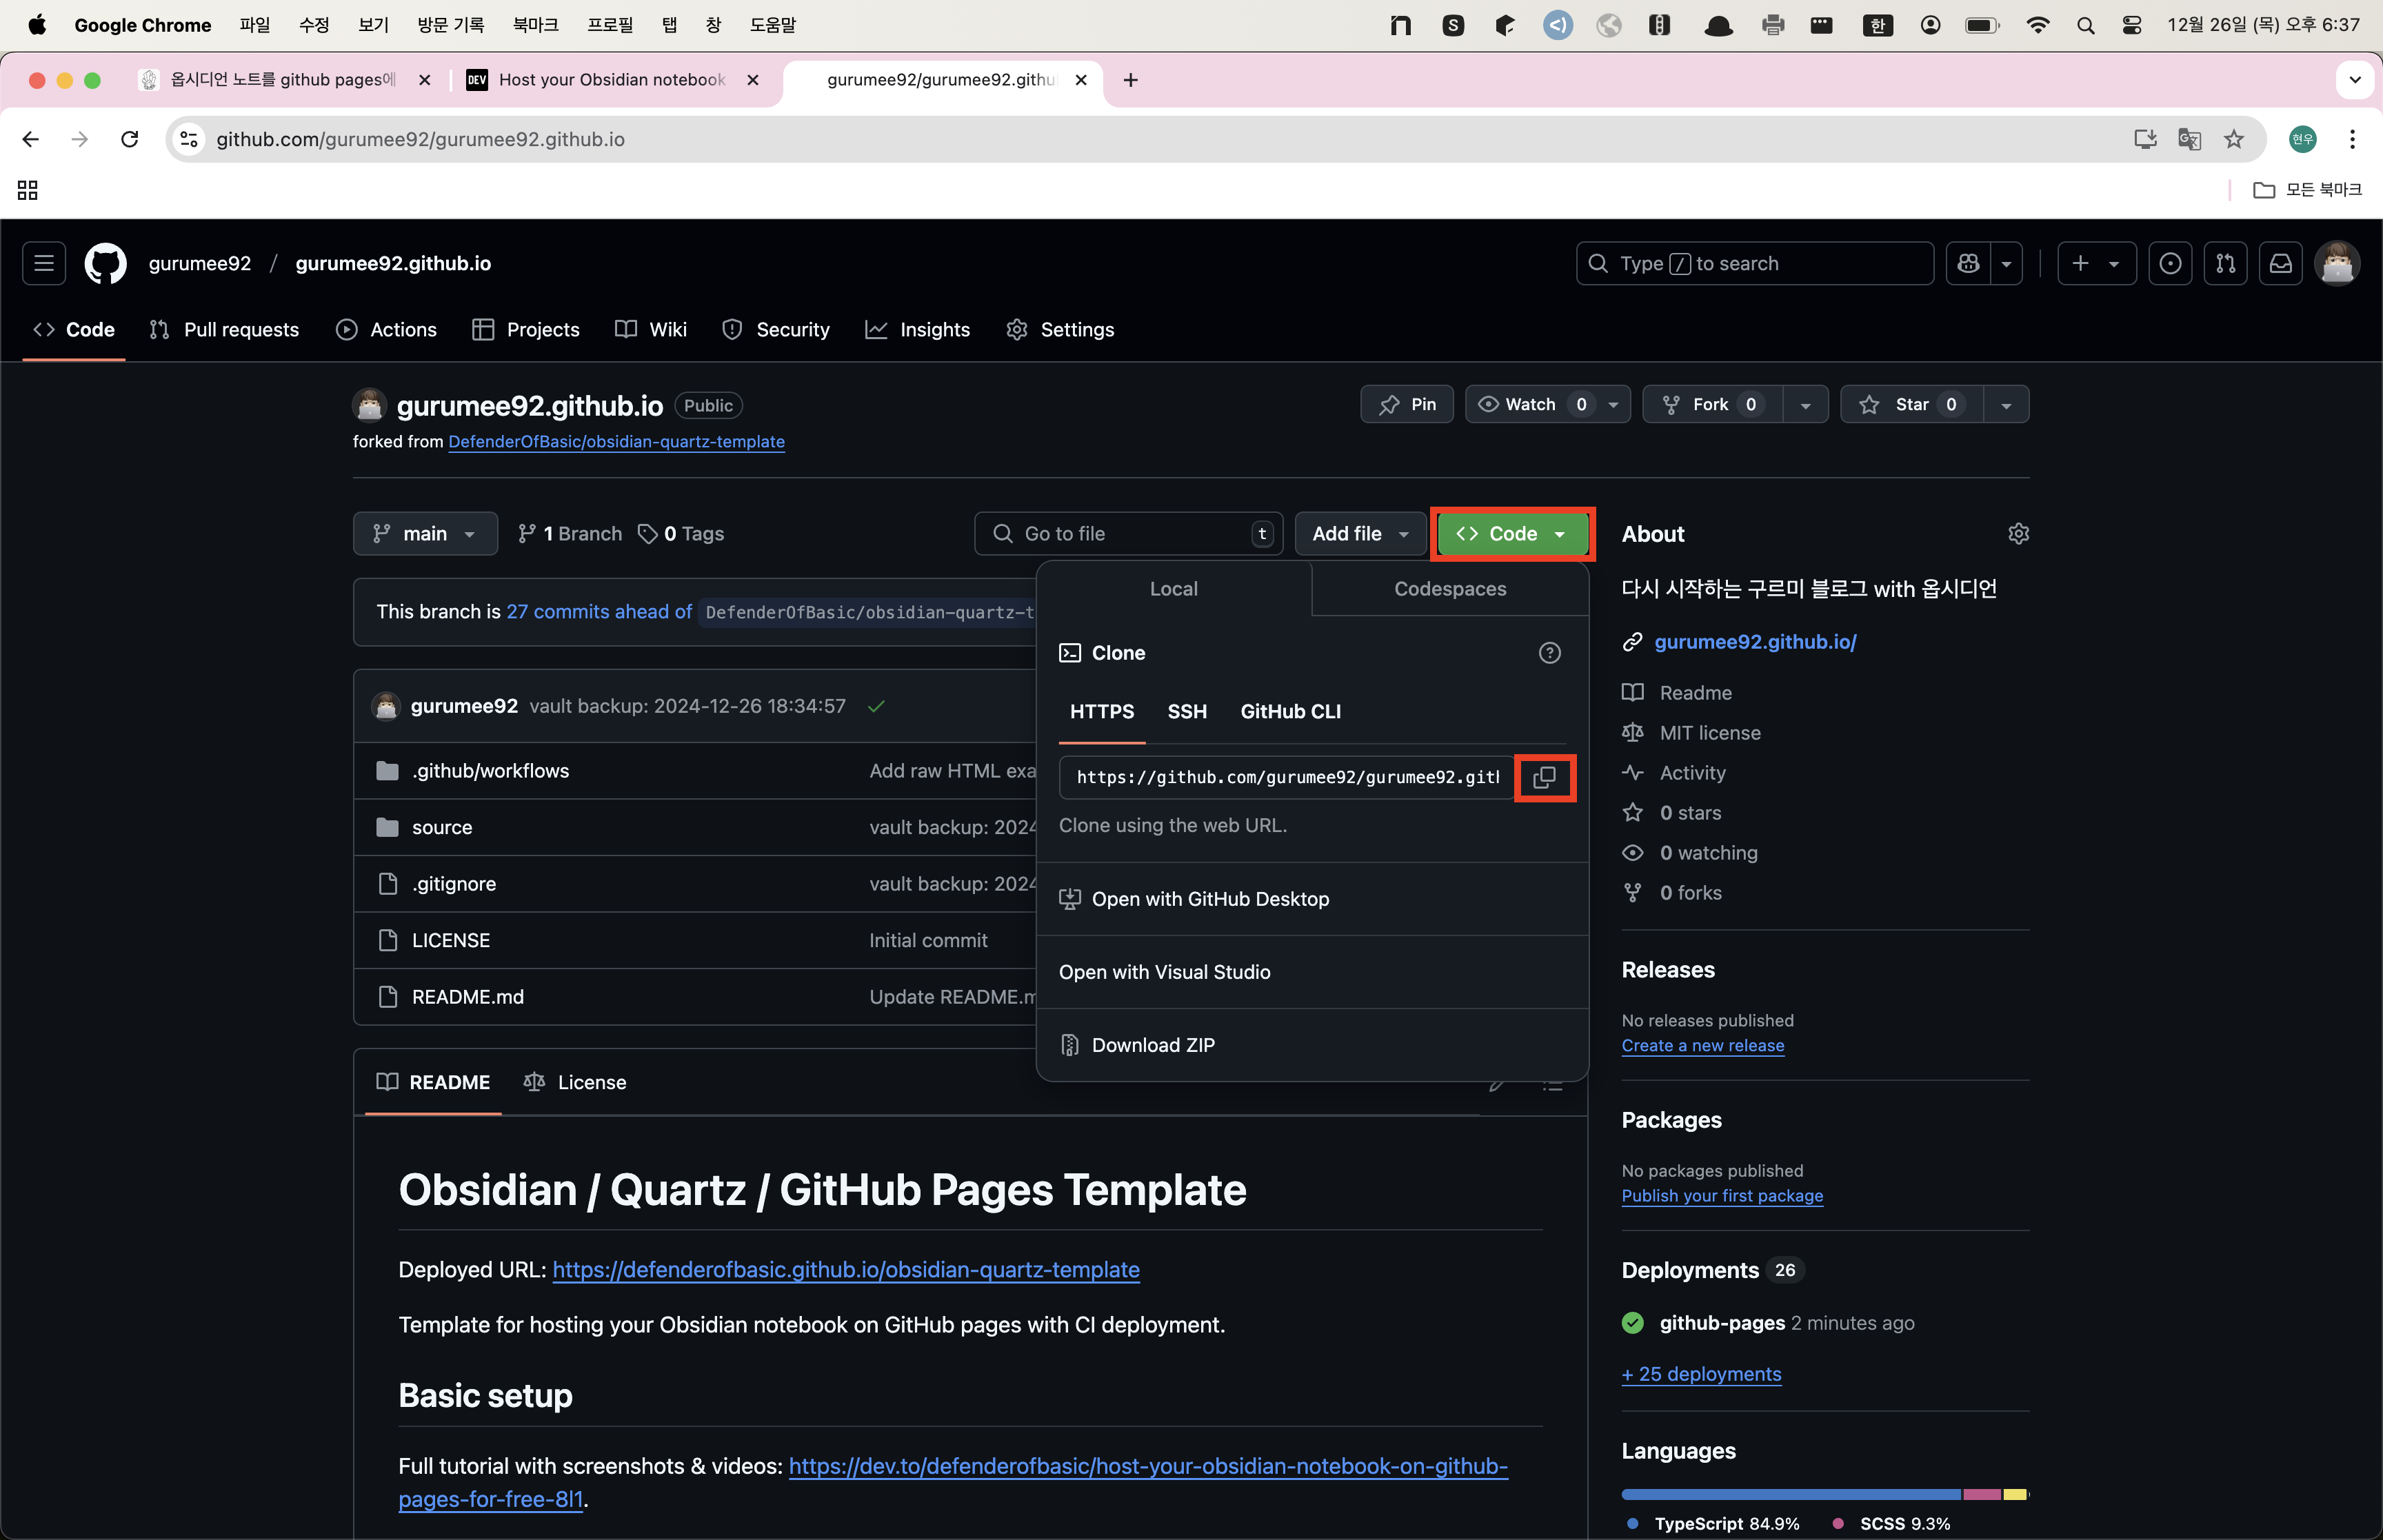The height and width of the screenshot is (1540, 2383).
Task: Bookmark this page with the star icon
Action: pyautogui.click(x=2234, y=139)
